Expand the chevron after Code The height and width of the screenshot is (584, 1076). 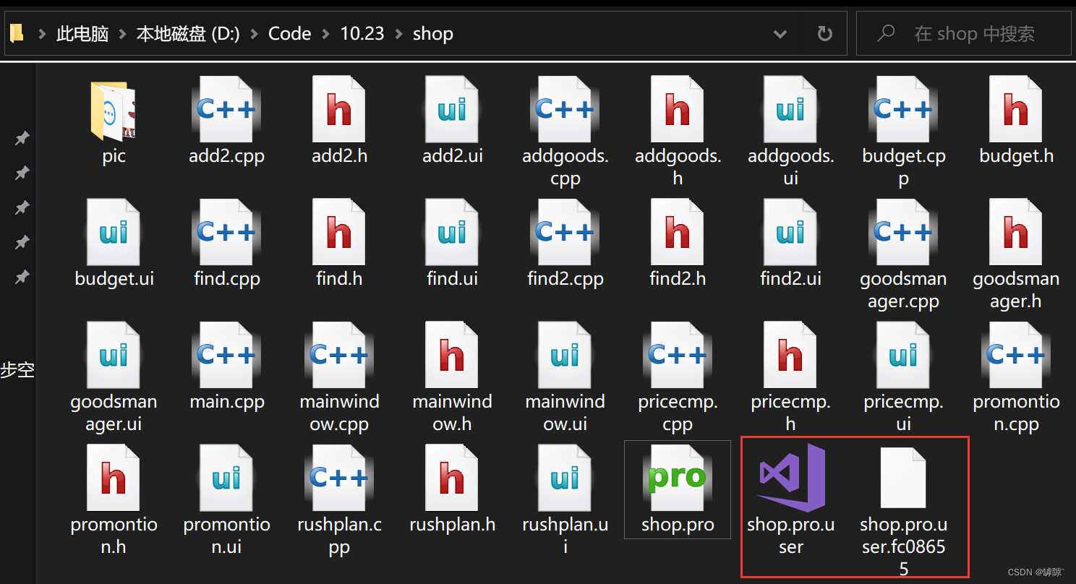[x=326, y=34]
